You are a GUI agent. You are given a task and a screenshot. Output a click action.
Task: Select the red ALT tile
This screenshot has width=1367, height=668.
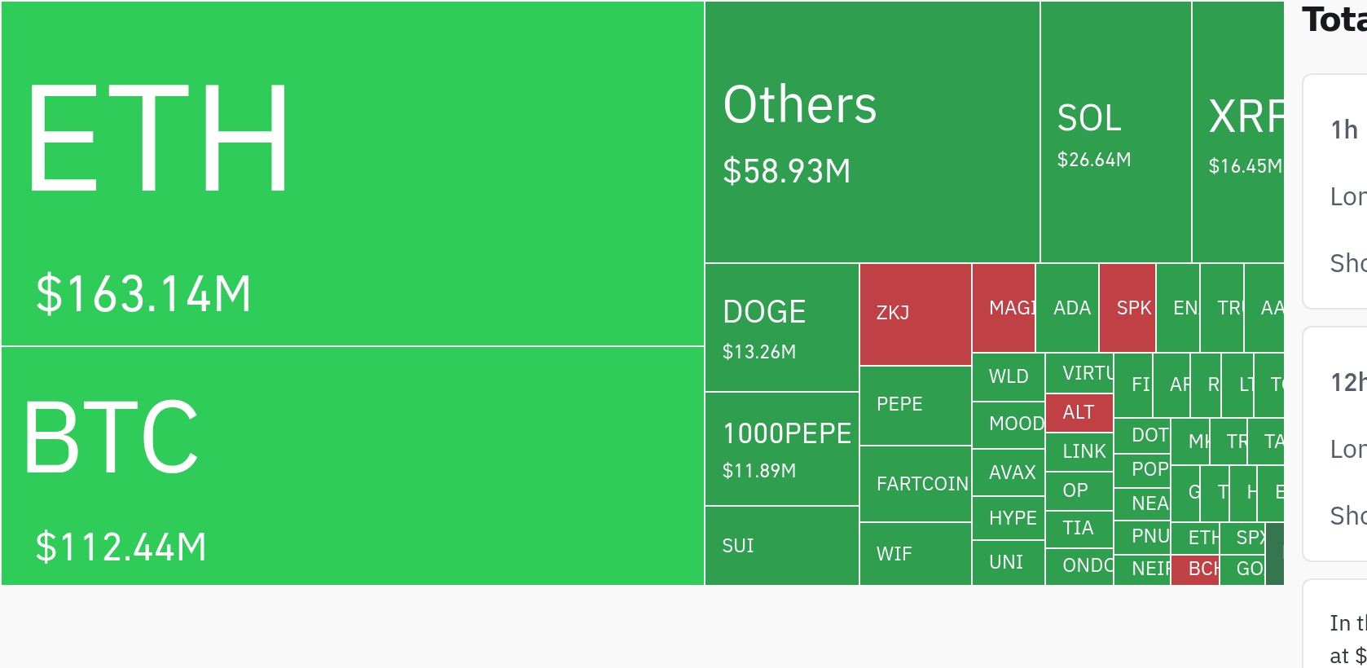[x=1079, y=413]
